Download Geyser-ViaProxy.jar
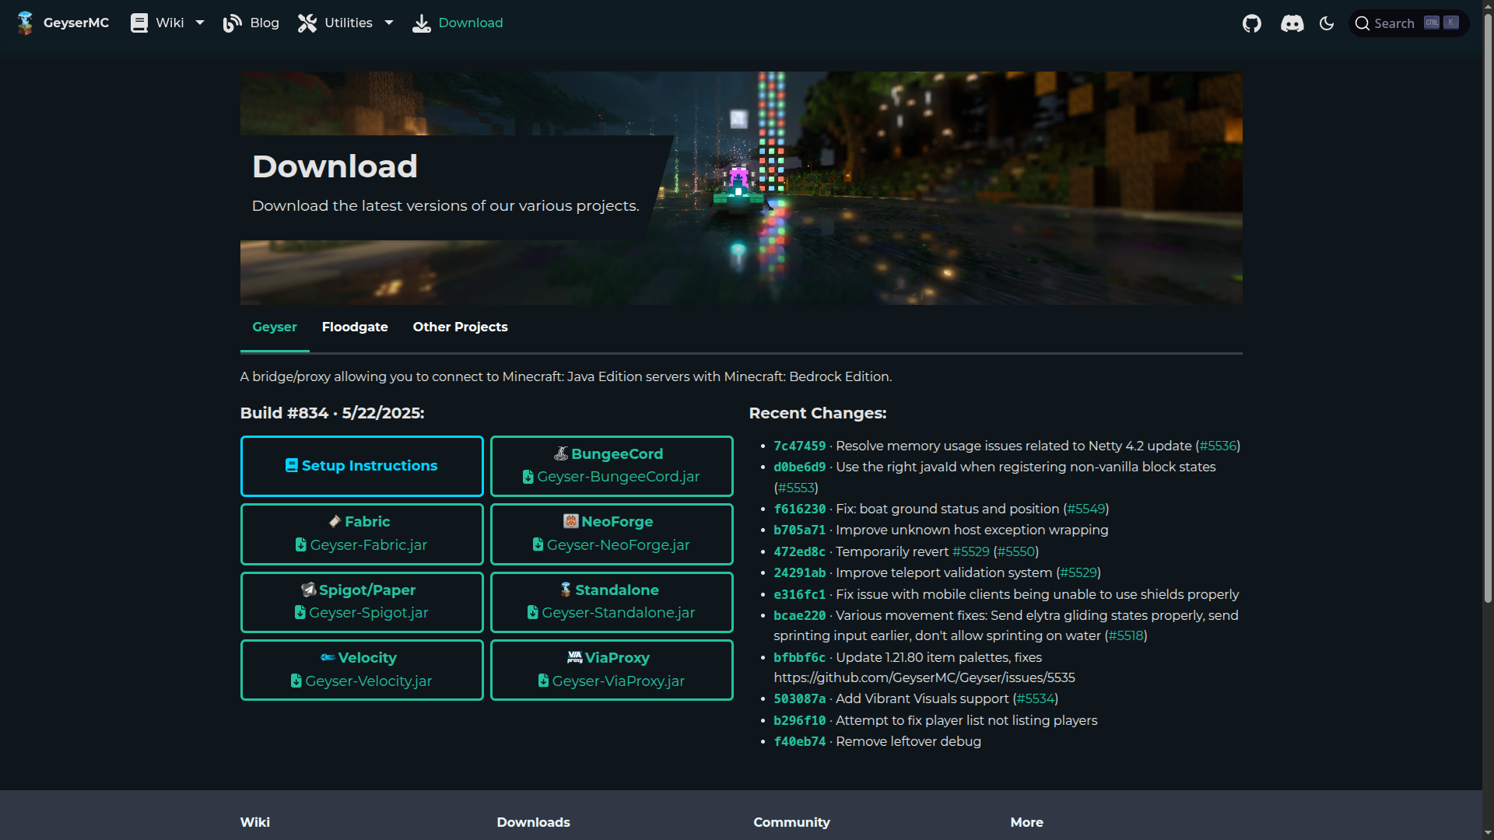This screenshot has height=840, width=1494. (612, 670)
